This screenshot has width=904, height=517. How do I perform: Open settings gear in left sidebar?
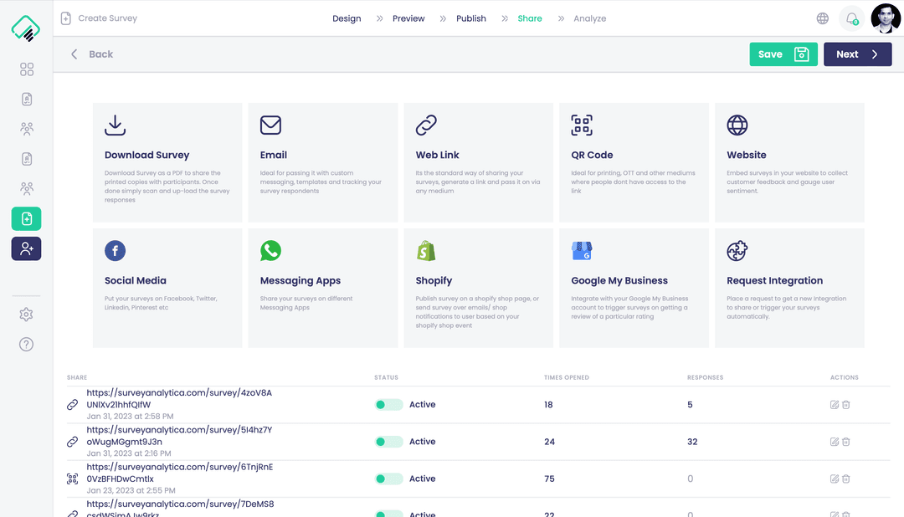coord(27,315)
